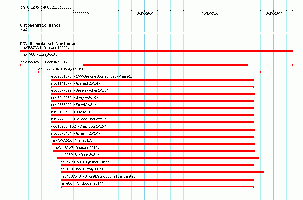
Task: Click the esv2740434 (Wong2012b) variant label
Action: [61, 69]
